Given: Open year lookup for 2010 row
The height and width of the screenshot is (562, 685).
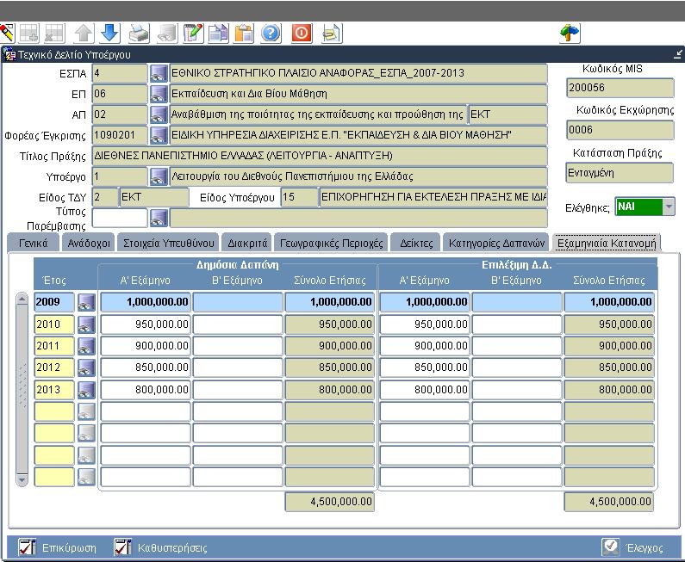Looking at the screenshot, I should 86,324.
